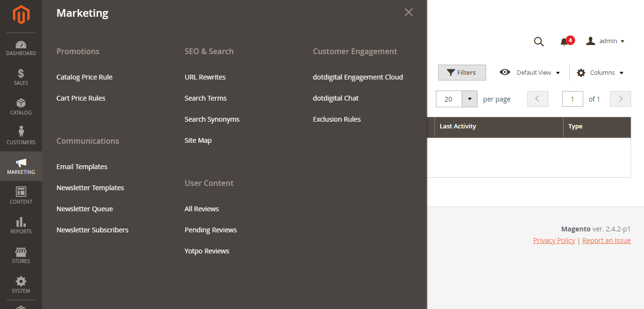644x309 pixels.
Task: Open Newsletter Subscribers
Action: pos(92,230)
